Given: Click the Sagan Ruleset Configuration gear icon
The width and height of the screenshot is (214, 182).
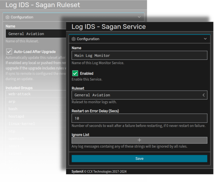Looking at the screenshot, I should (x=8, y=17).
